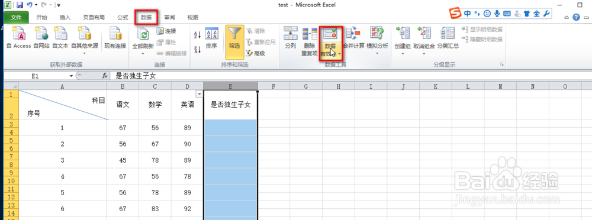Image resolution: width=592 pixels, height=220 pixels.
Task: Minimize the ribbon with the caret icon
Action: click(x=567, y=17)
